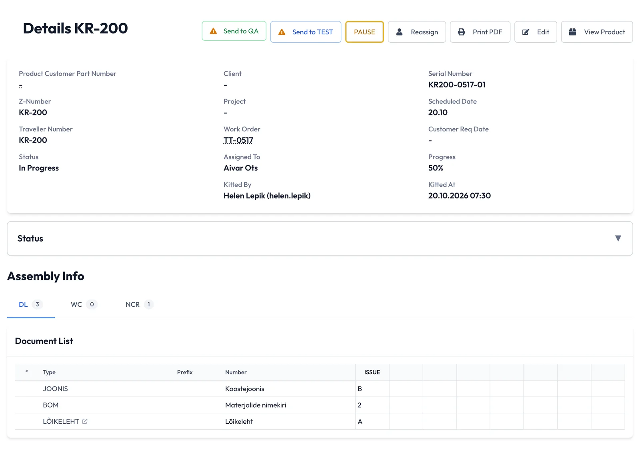Screen dimensions: 640x464
Task: Click the pencil icon on Edit
Action: [526, 32]
